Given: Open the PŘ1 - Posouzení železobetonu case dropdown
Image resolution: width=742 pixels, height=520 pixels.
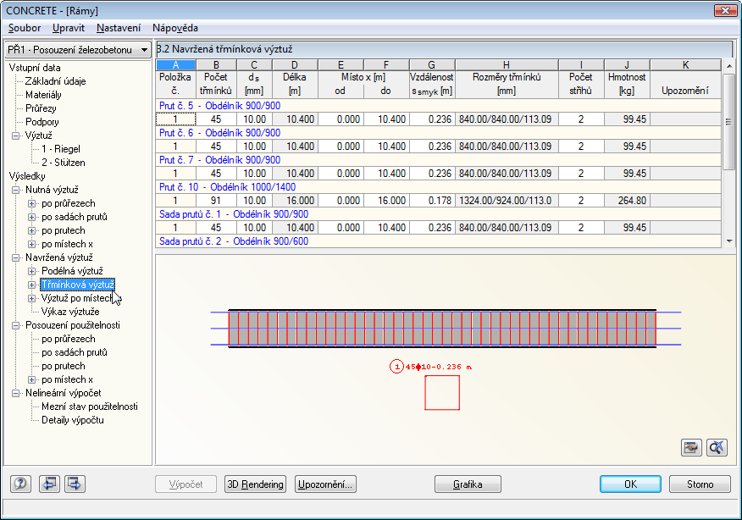Looking at the screenshot, I should [x=78, y=50].
